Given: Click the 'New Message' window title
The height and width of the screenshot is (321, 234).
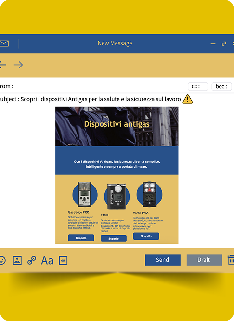Looking at the screenshot, I should [x=115, y=43].
